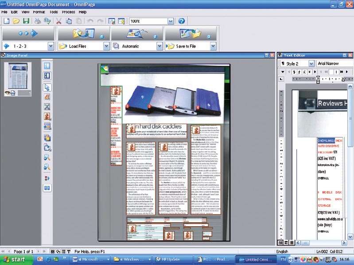The image size is (354, 265).
Task: Expand the Load Files dropdown
Action: coord(106,46)
